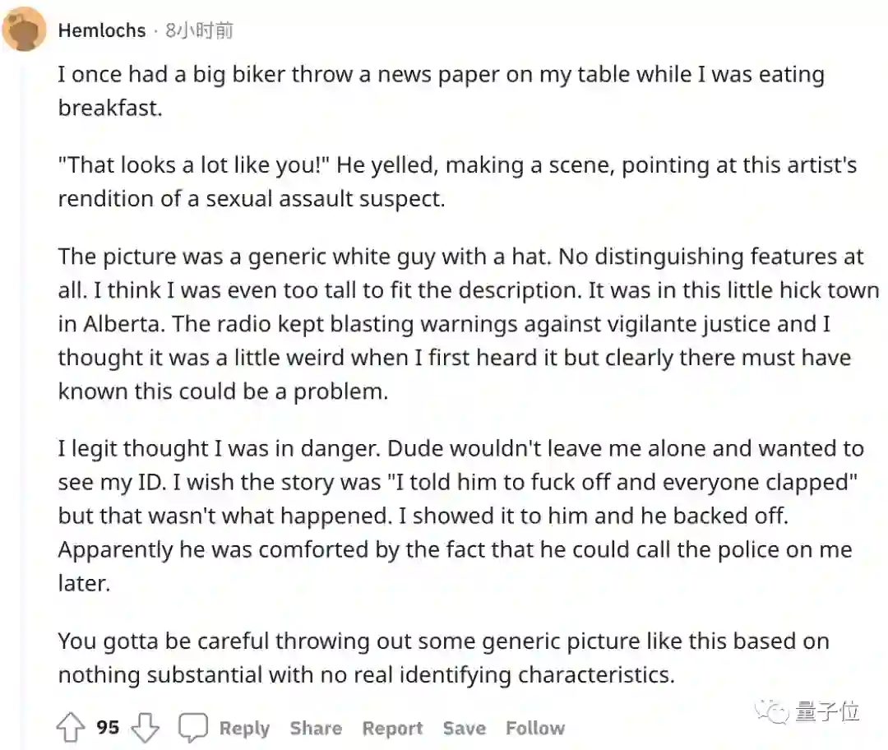Click the 量子位 watermark text
Screen dimensions: 888x750
pos(827,712)
